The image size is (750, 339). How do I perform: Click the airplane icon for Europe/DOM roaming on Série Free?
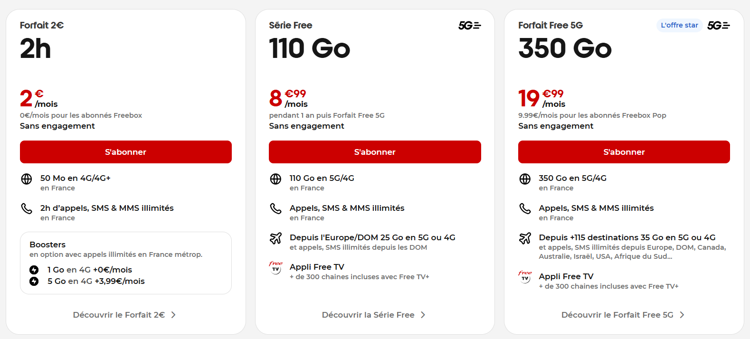point(276,238)
